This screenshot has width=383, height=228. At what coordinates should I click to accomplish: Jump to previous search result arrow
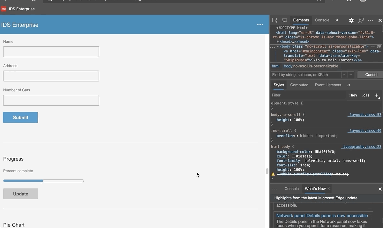(344, 74)
